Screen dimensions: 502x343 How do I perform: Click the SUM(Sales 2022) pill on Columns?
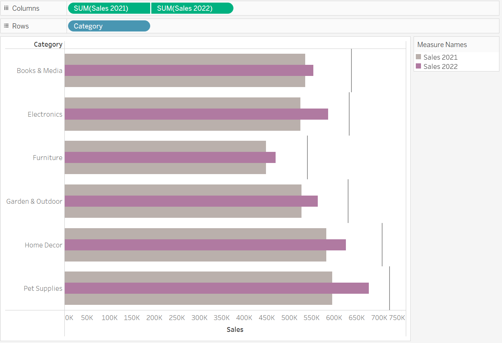pos(192,8)
